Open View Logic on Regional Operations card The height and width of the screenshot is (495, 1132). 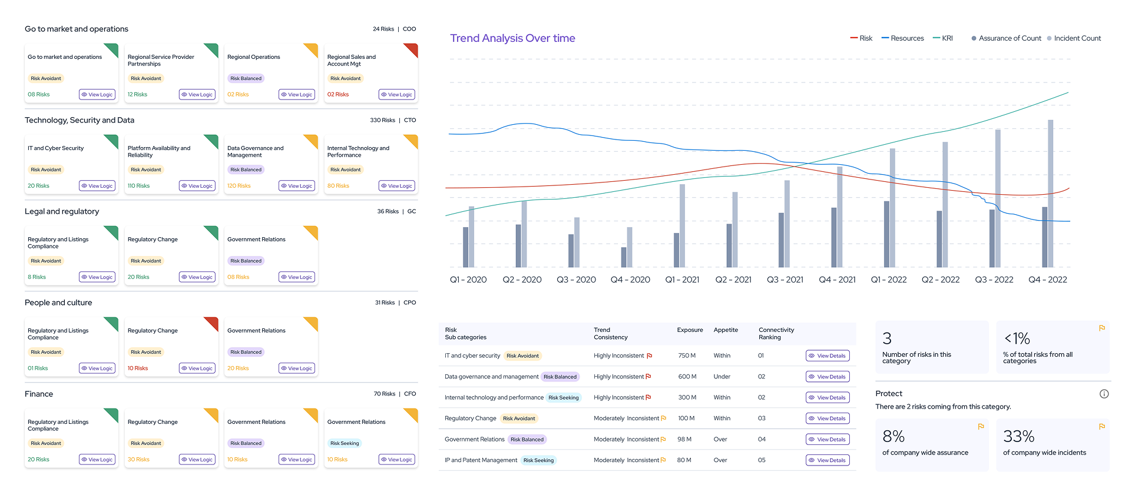coord(297,95)
